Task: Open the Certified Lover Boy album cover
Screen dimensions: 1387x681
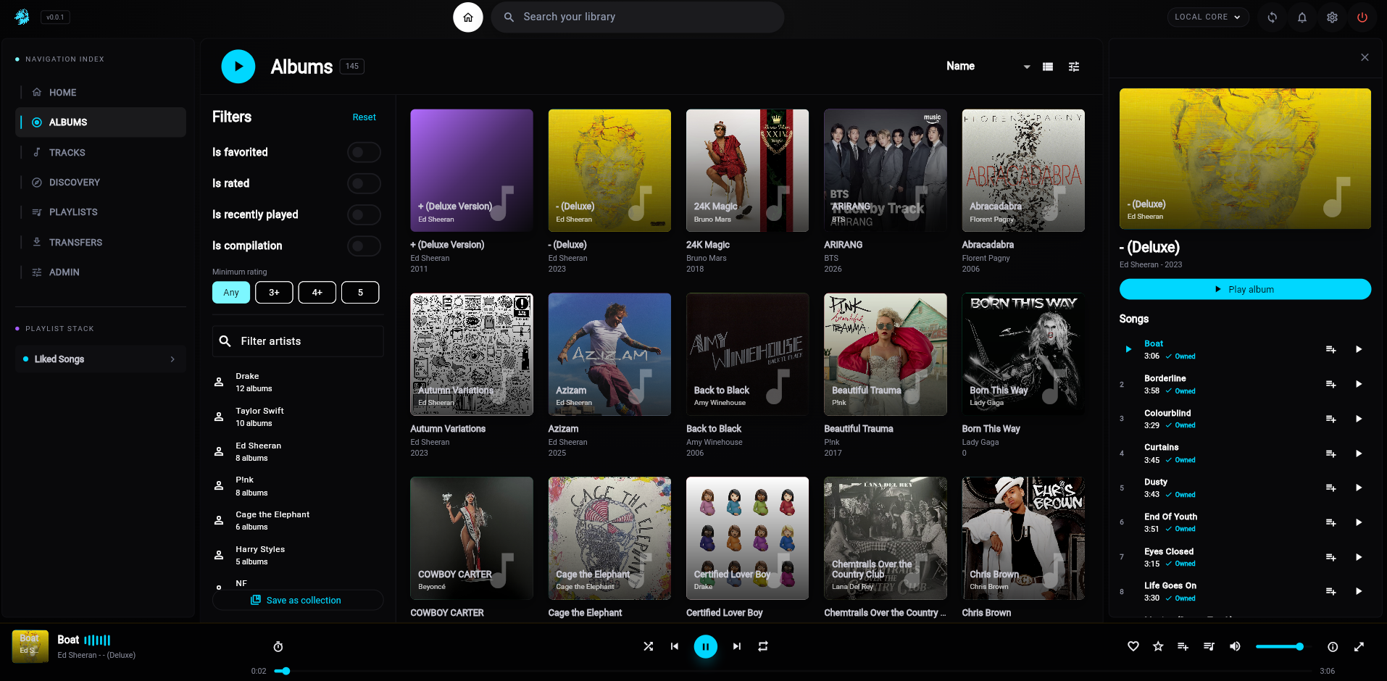Action: coord(747,538)
